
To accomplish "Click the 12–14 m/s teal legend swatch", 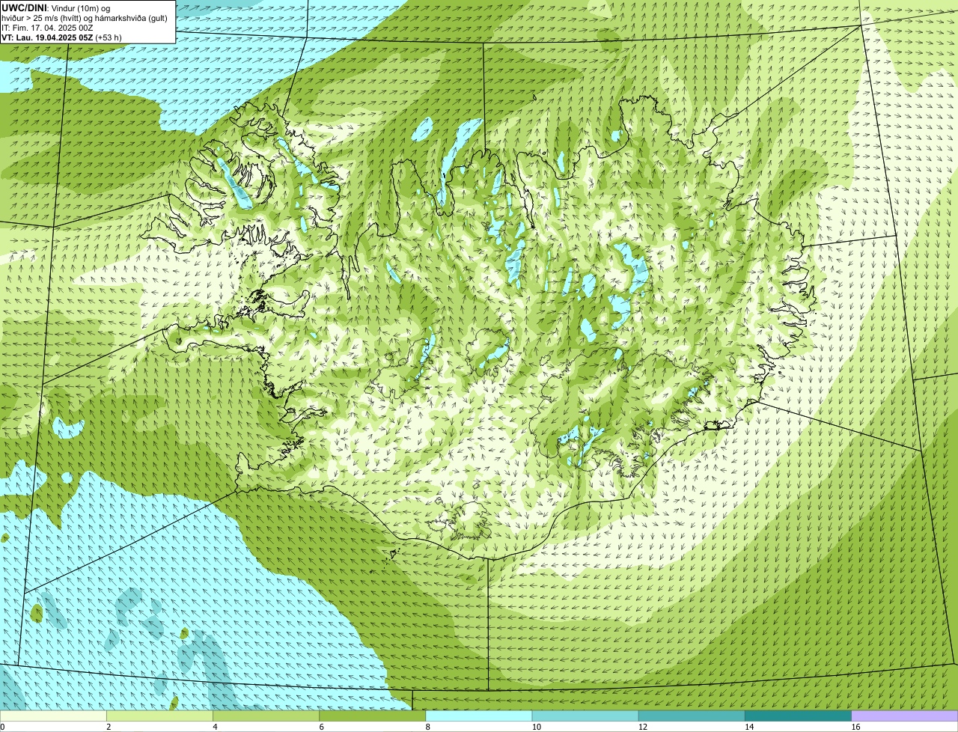I will [x=692, y=716].
